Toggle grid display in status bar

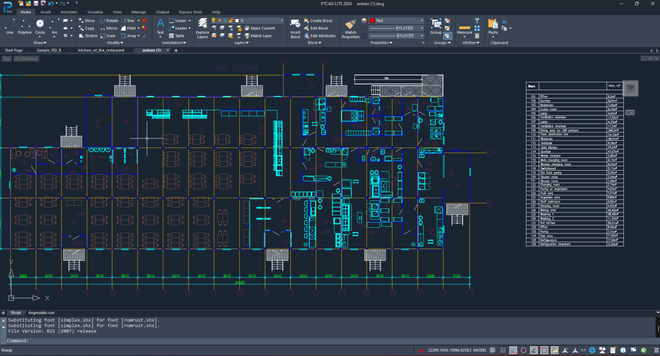tap(492, 350)
